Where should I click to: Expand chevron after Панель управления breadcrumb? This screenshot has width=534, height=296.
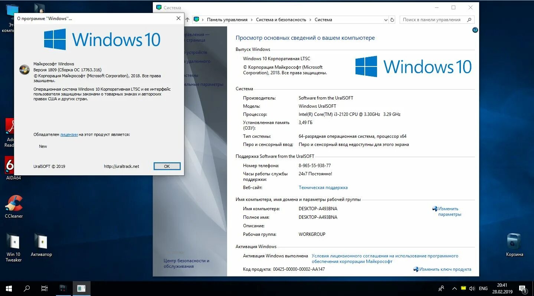pyautogui.click(x=252, y=20)
